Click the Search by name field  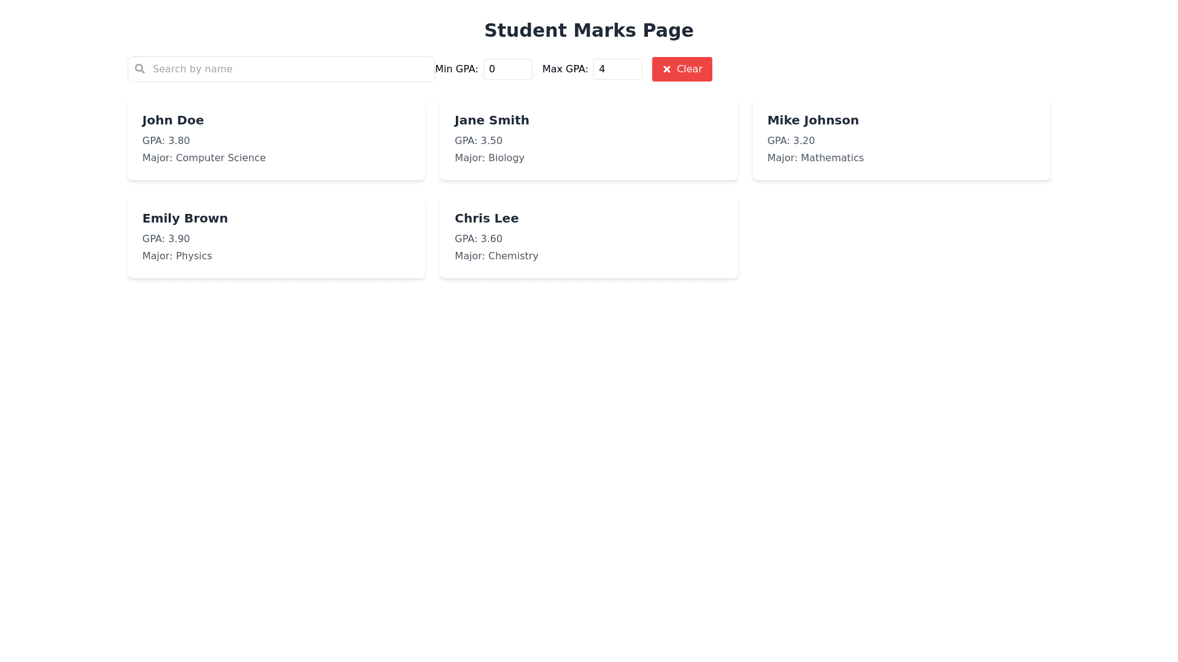(288, 69)
